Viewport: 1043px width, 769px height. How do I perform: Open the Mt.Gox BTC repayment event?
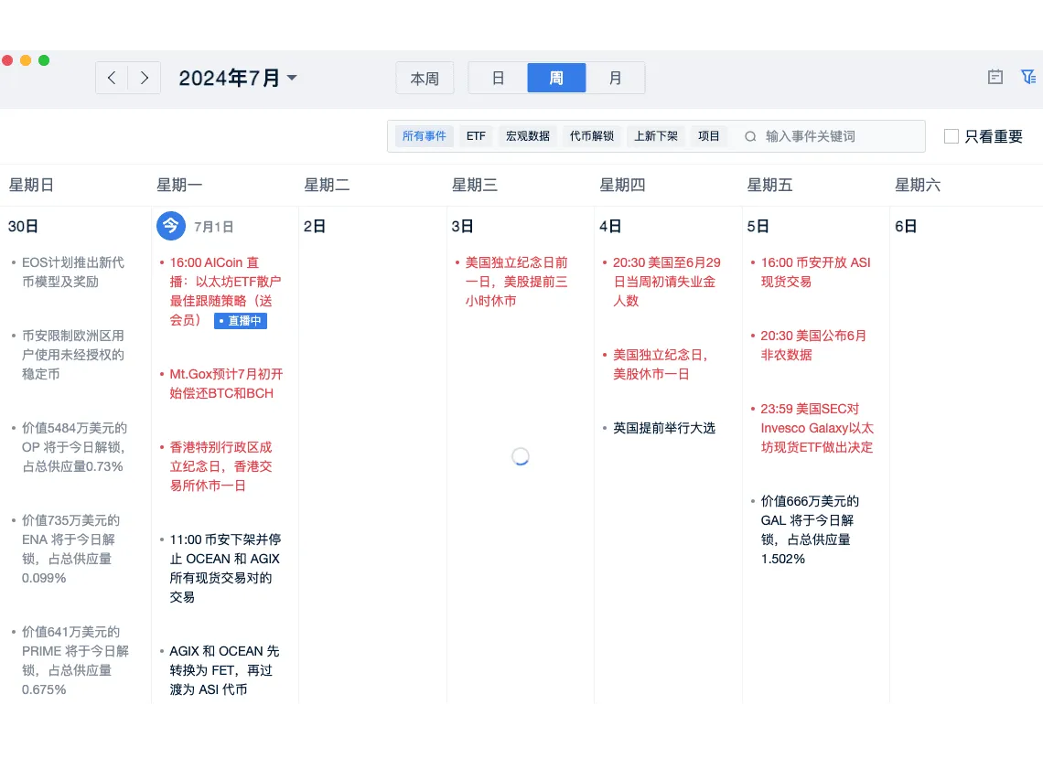[226, 383]
